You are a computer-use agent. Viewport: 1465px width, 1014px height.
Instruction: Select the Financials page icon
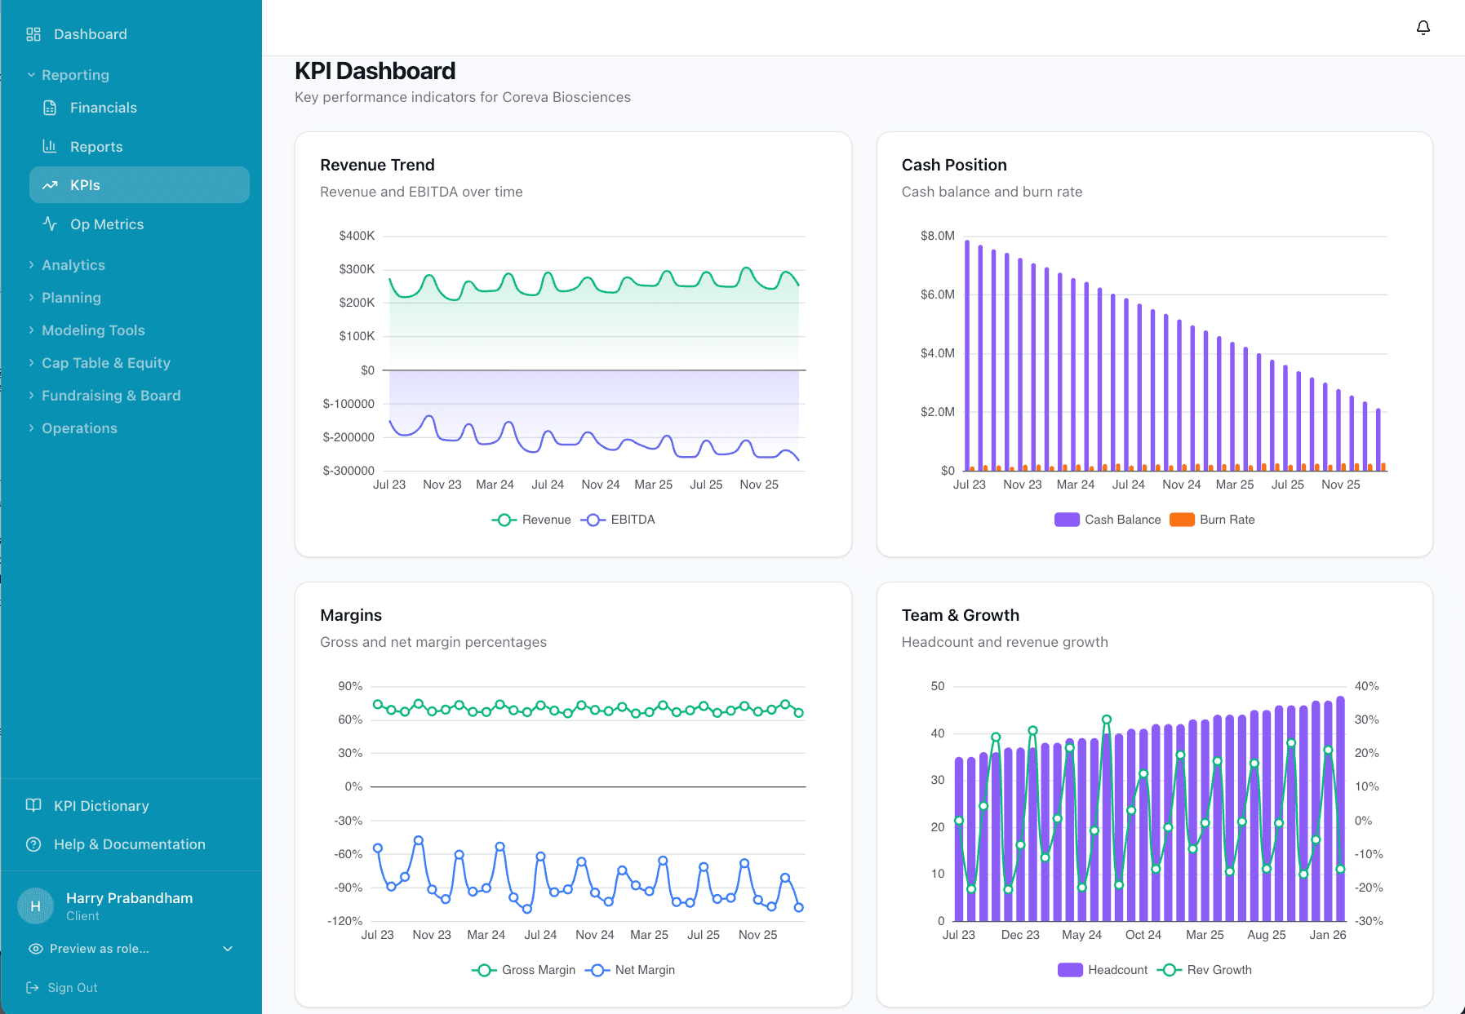tap(50, 107)
